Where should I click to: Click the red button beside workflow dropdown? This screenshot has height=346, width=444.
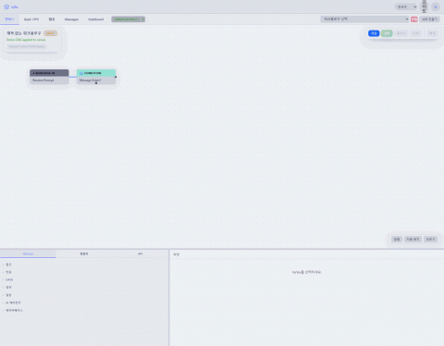tap(414, 19)
